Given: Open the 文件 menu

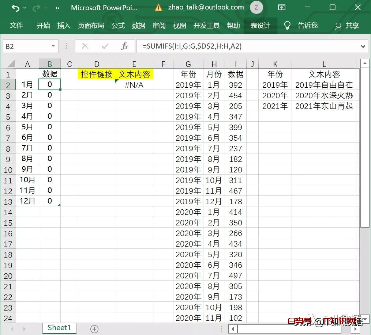Looking at the screenshot, I should 16,26.
